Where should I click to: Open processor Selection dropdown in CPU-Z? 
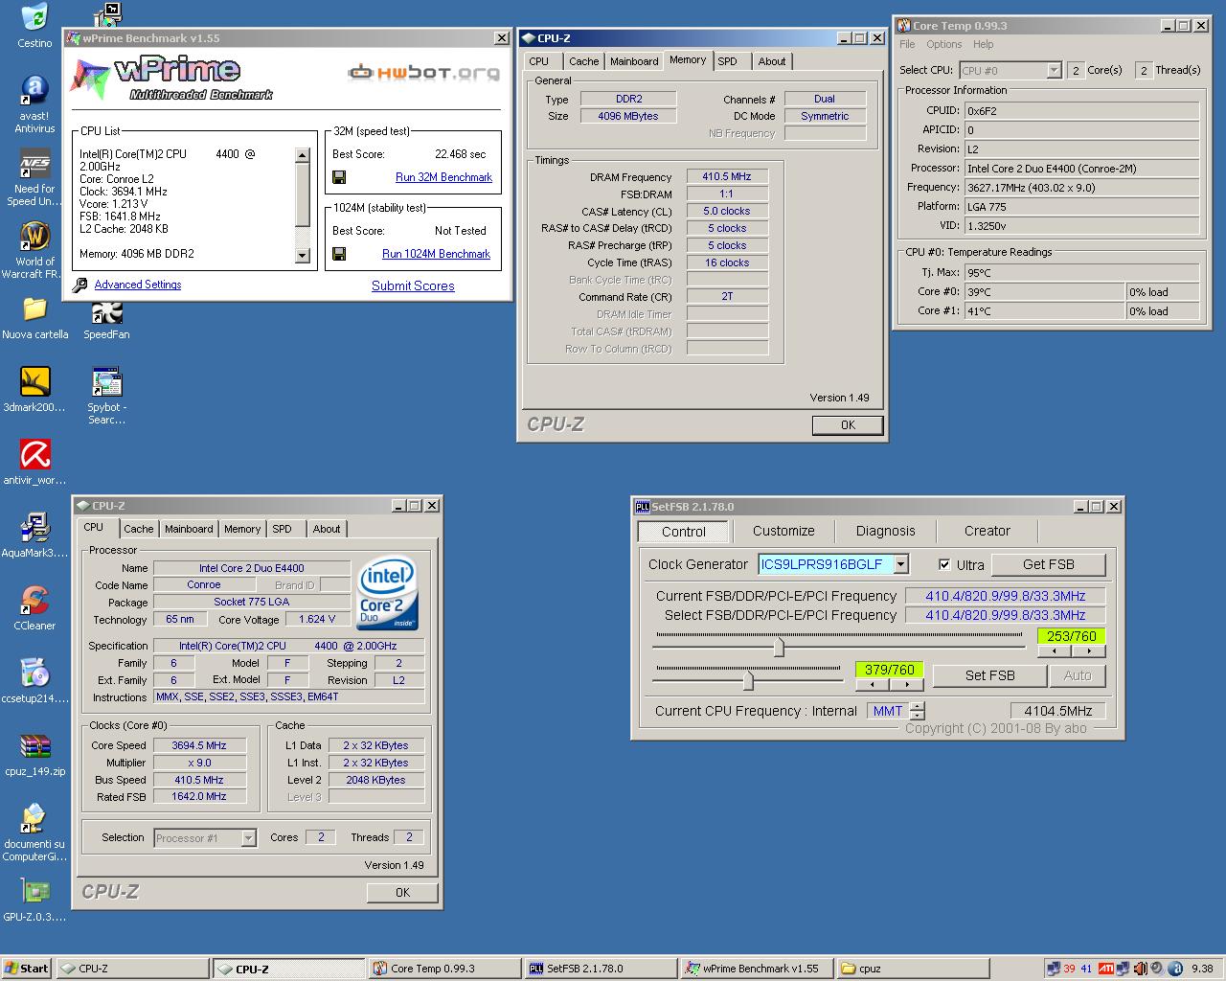[x=248, y=838]
